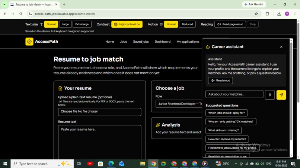The width and height of the screenshot is (300, 168).
Task: Set text size to Normal
Action: 51,24
